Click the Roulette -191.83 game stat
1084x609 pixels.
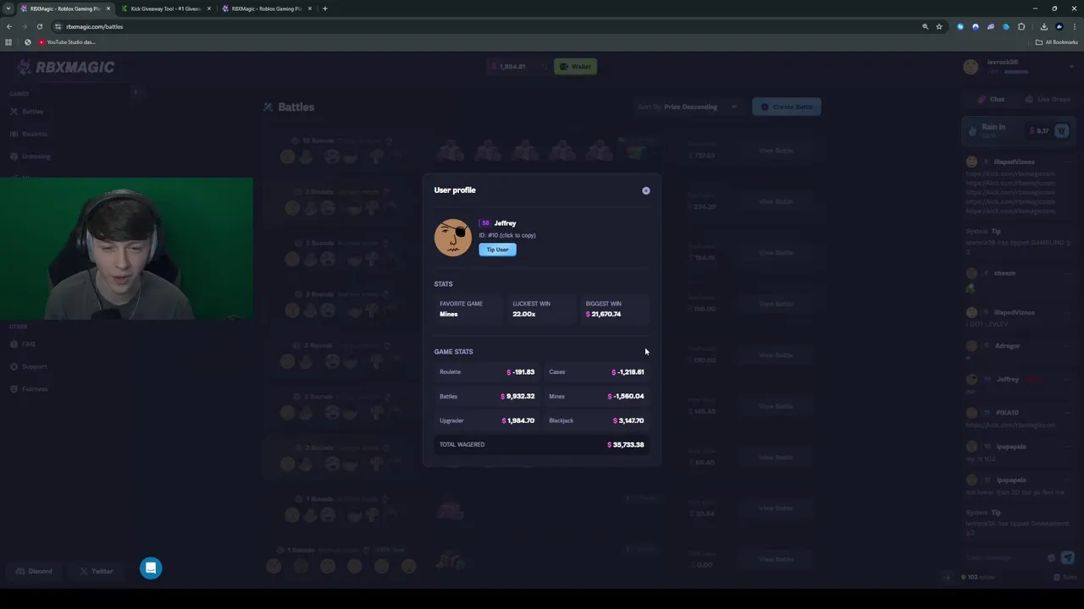[x=487, y=372]
